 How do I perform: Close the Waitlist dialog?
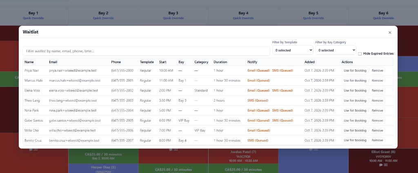point(390,33)
